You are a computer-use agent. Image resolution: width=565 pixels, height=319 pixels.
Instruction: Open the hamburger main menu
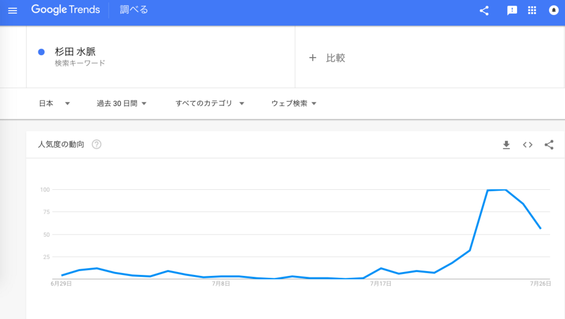13,10
